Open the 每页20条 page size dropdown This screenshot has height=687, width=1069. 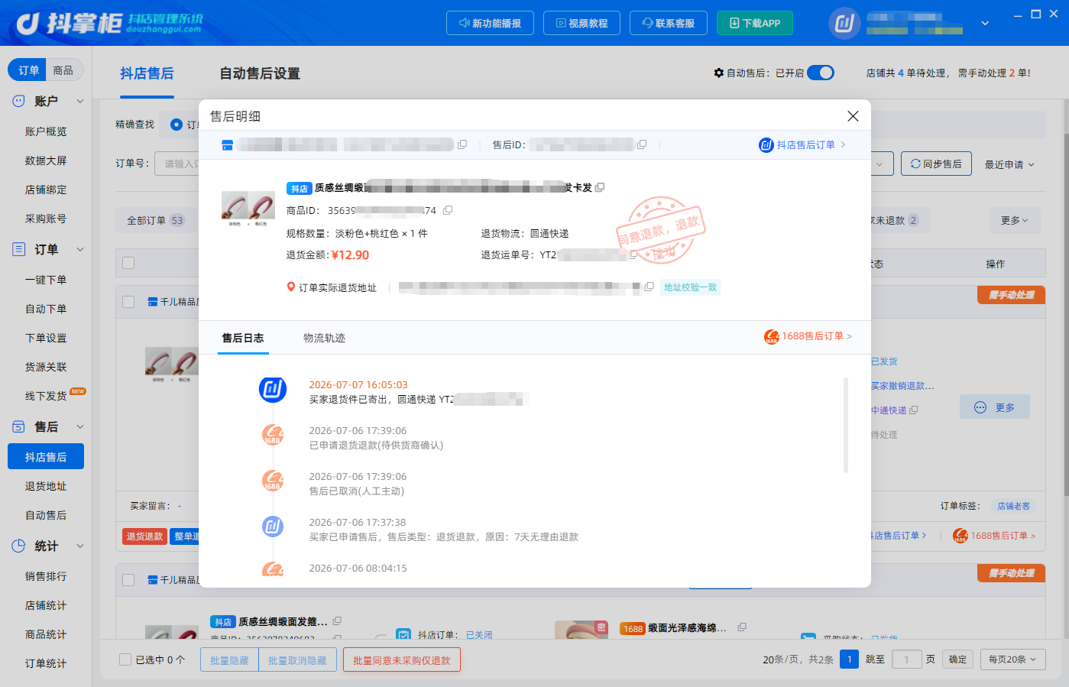point(1013,659)
